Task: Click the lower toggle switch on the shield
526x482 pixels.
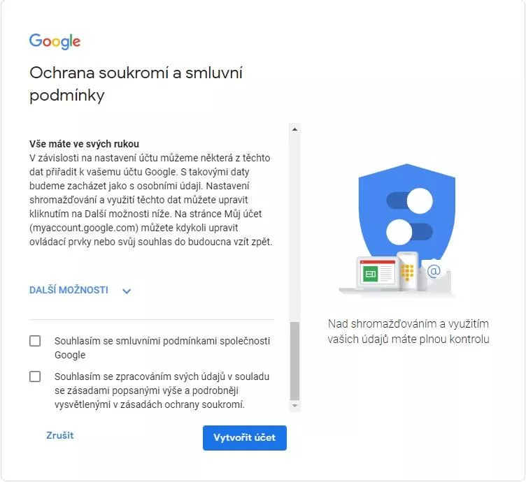Action: click(409, 232)
